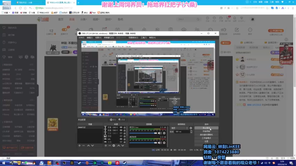Viewport: 296px width, 166px height.
Task: Move the source up in the Sources panel
Action: click(x=118, y=146)
